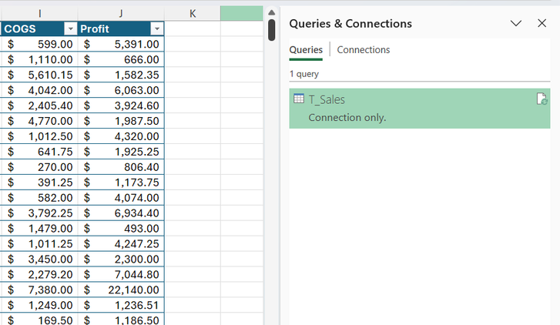Select the COGS cell 7,380.00
This screenshot has width=560, height=325.
click(39, 290)
